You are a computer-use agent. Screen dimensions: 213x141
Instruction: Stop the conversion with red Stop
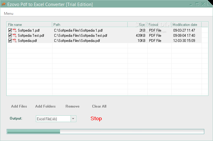coord(96,118)
